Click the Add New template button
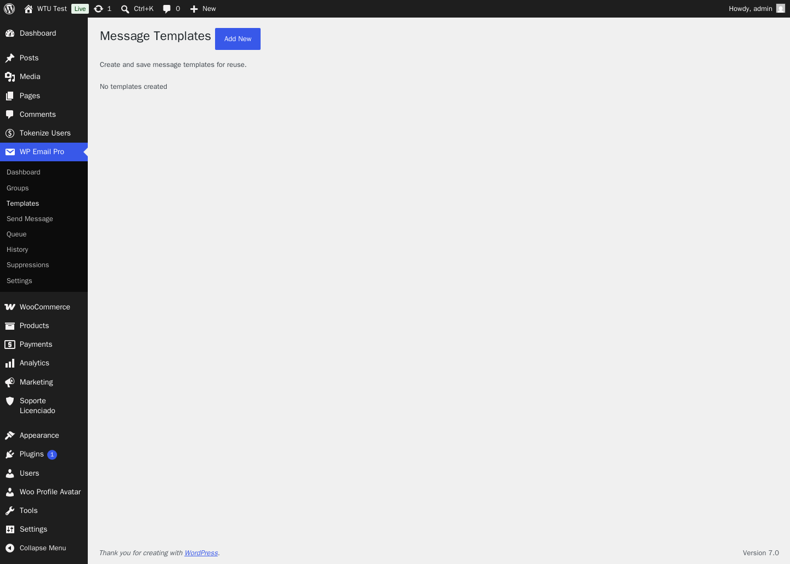The height and width of the screenshot is (564, 790). (x=238, y=39)
